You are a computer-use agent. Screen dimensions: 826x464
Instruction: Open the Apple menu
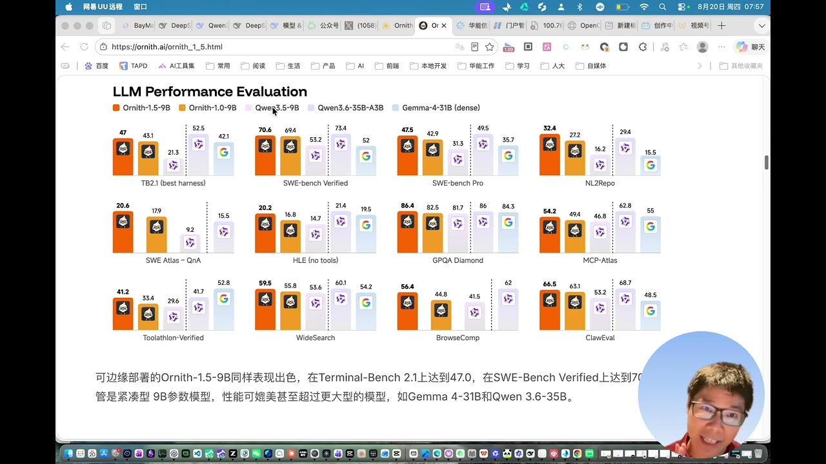tap(68, 7)
